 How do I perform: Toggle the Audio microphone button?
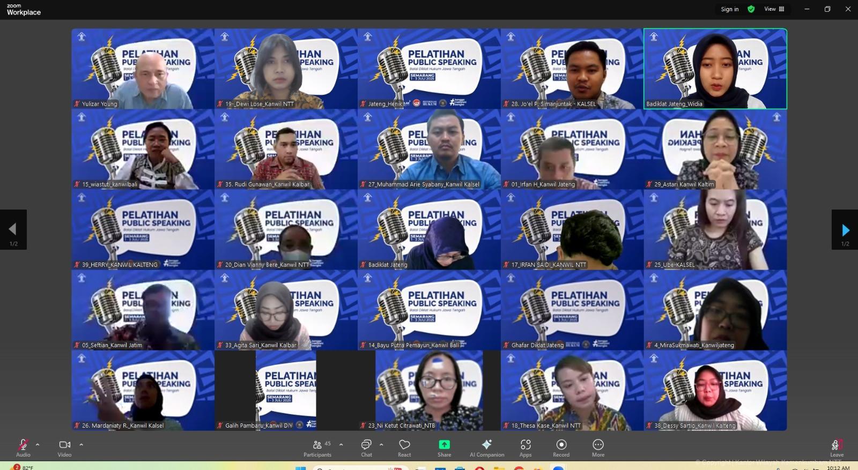coord(23,447)
